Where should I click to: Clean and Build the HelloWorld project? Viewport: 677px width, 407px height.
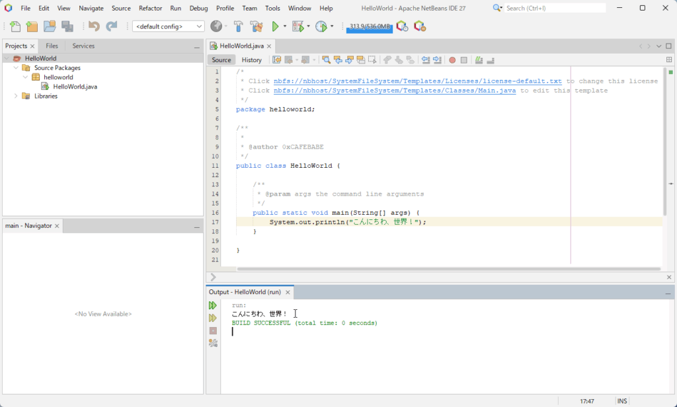tap(257, 27)
